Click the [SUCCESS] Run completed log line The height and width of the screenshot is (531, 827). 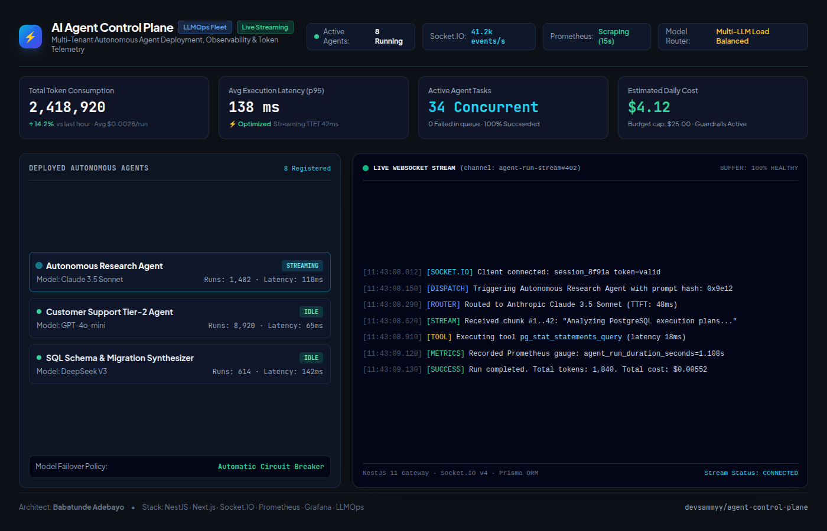tap(535, 370)
